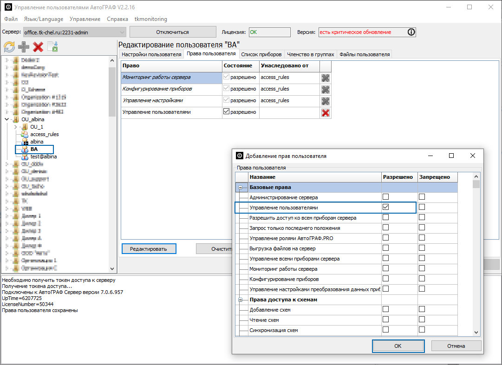502x365 pixels.
Task: Click the refresh icon in the toolbar
Action: pos(9,47)
